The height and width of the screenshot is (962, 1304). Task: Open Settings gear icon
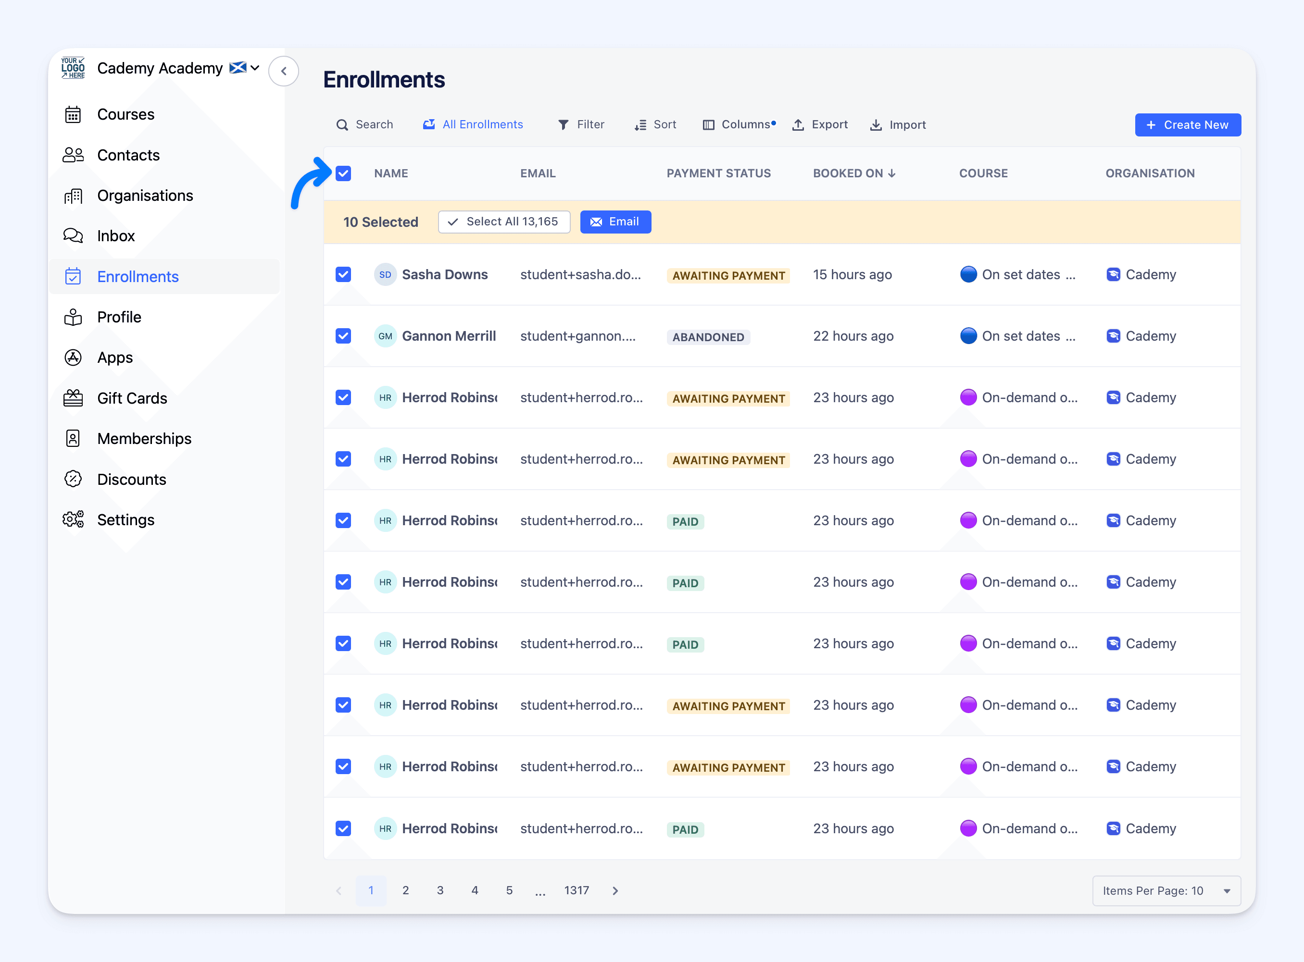point(73,519)
